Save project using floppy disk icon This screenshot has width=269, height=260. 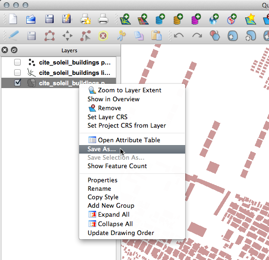pyautogui.click(x=49, y=19)
